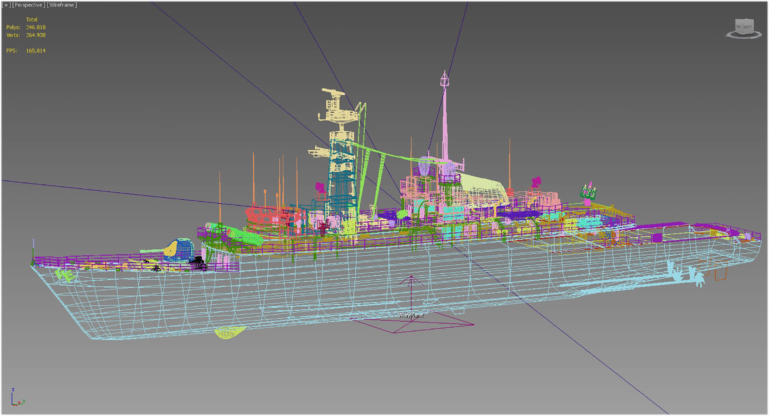
Task: Click the Polys count statistic
Action: pos(35,27)
